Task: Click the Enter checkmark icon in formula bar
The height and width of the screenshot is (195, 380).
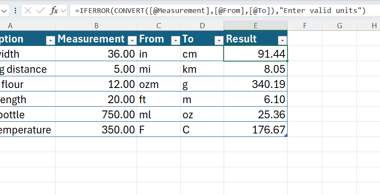Action: (40, 10)
